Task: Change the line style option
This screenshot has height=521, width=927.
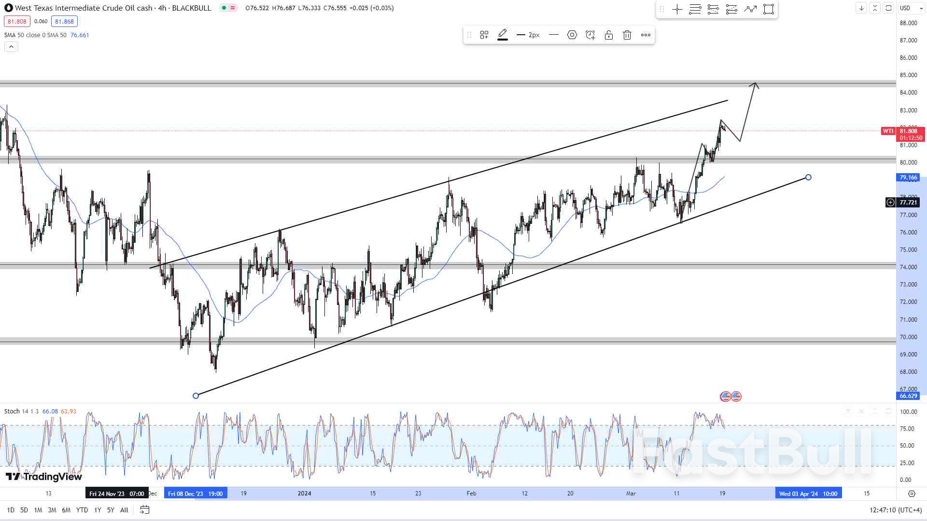Action: pyautogui.click(x=554, y=35)
